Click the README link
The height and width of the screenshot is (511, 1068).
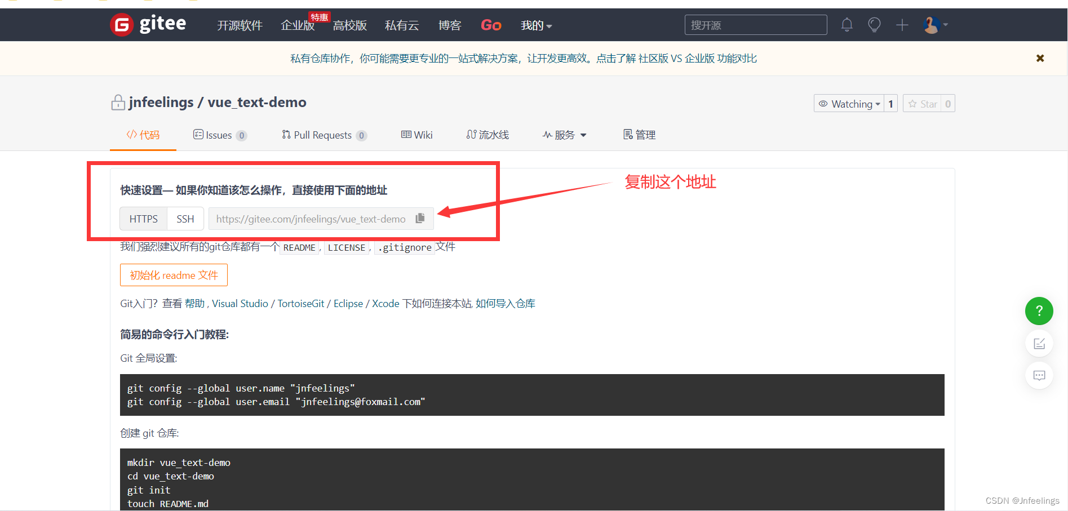point(299,247)
